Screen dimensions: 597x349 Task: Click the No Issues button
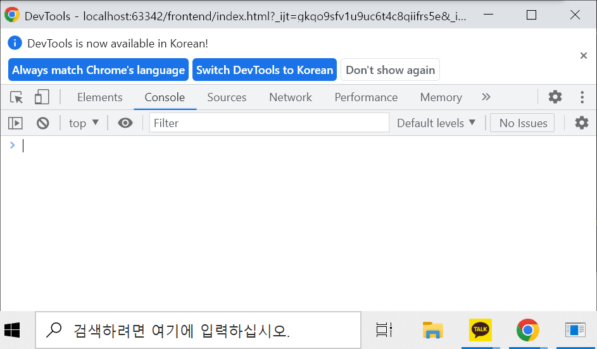[x=522, y=123]
